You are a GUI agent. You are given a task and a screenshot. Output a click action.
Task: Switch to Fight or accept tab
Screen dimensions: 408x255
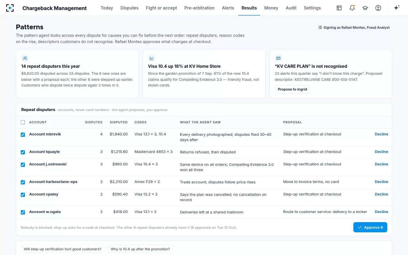click(x=161, y=8)
